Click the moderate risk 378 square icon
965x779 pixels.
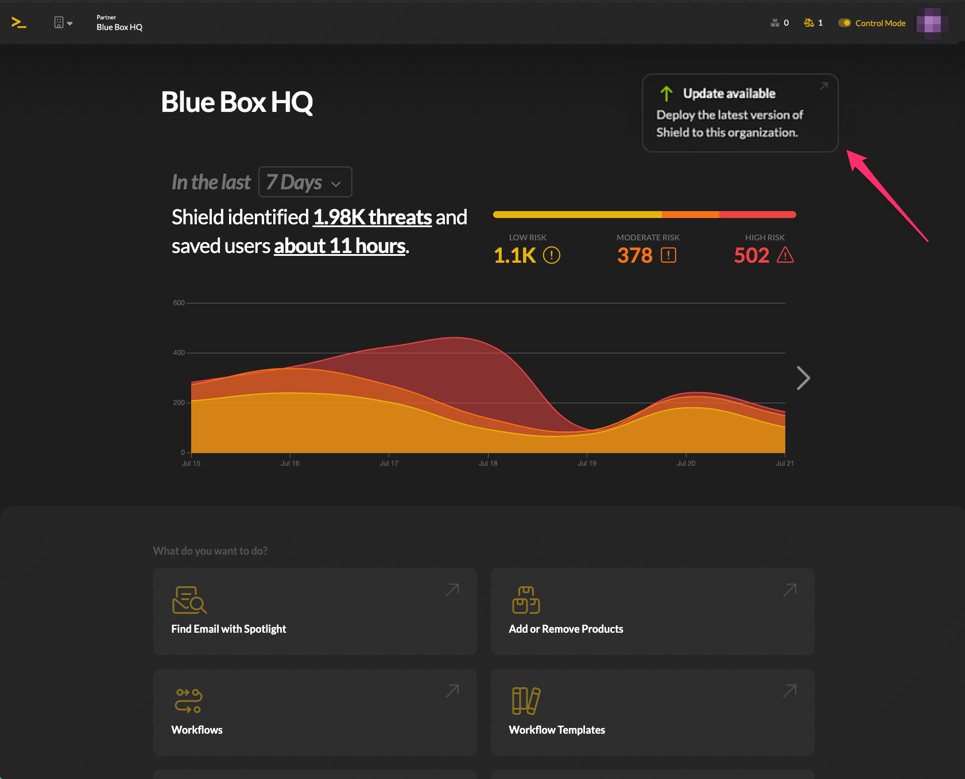(669, 255)
